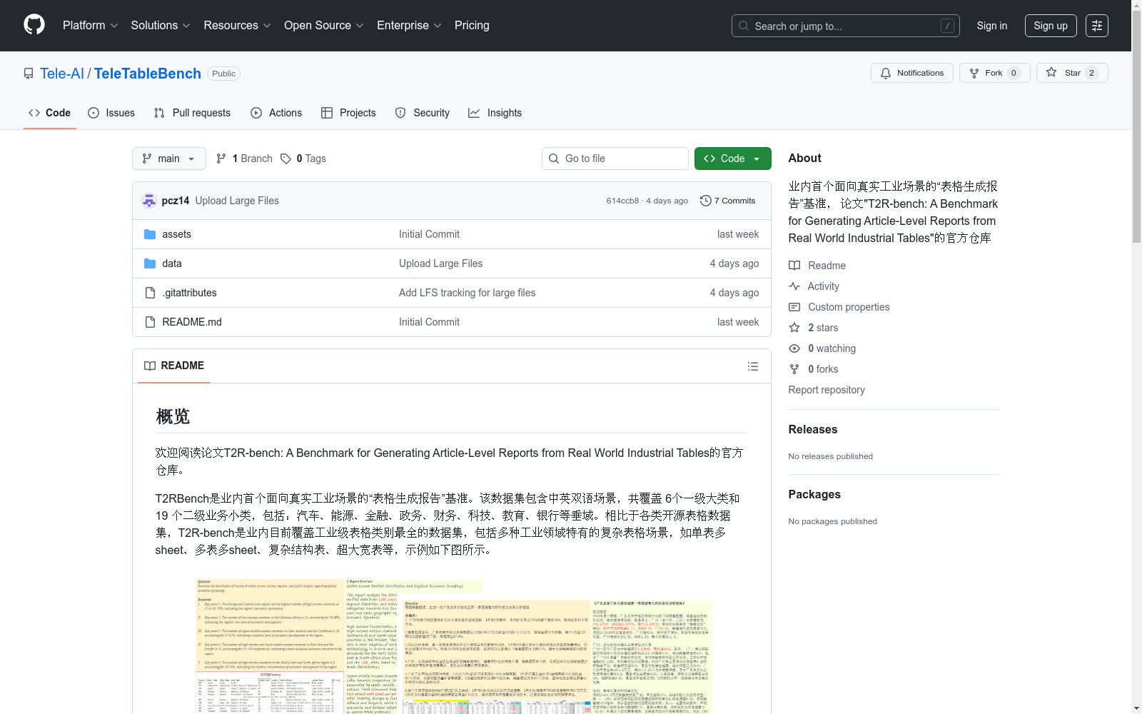Open the .gitattributes file
Viewport: 1142px width, 714px height.
189,293
